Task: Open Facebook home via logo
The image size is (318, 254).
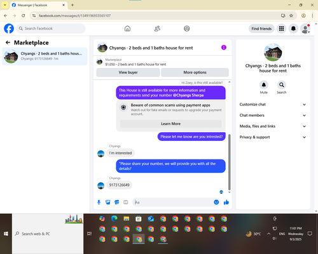Action: 9,29
